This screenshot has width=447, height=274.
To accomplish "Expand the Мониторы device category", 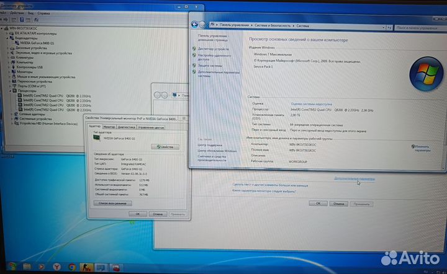I will (7, 72).
